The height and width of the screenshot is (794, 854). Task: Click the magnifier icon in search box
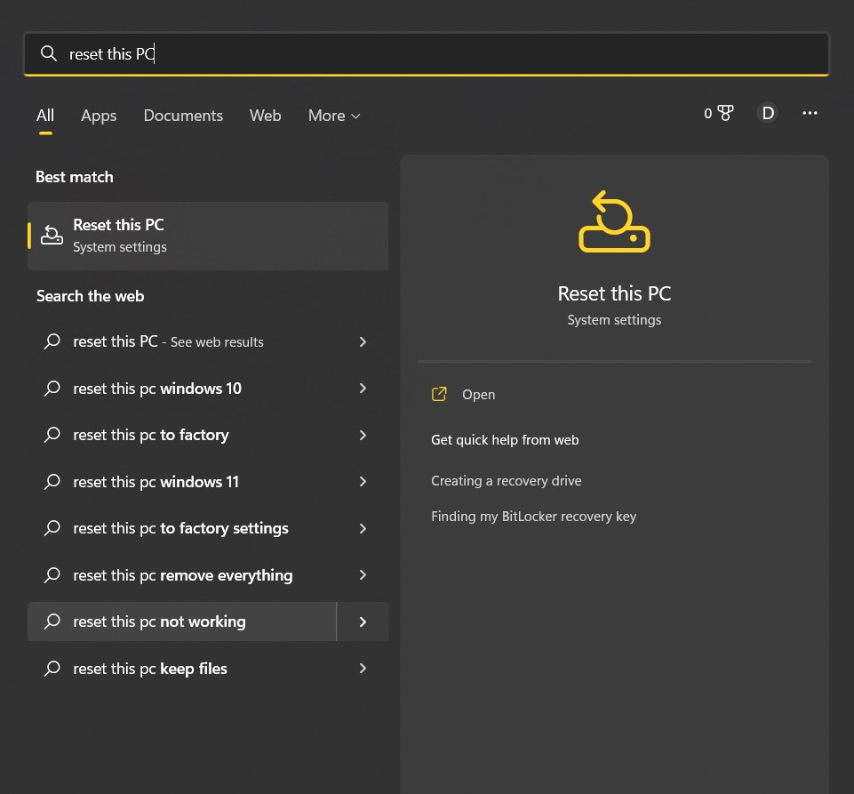coord(49,54)
